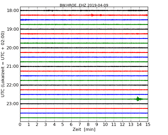This screenshot has width=168, height=135.
Task: Click x-axis tick label 0
Action: [x=20, y=125]
